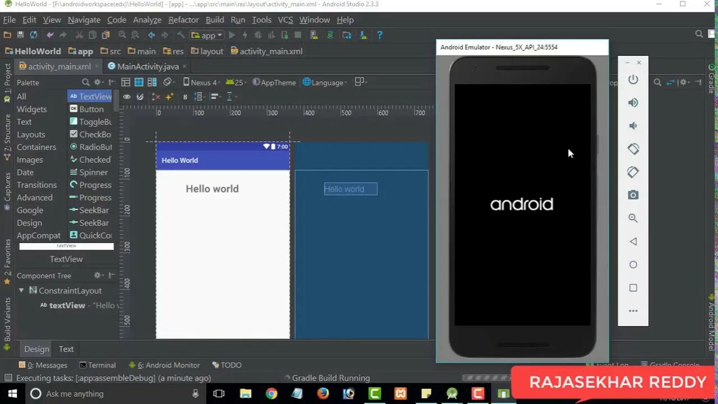
Task: Take emulator screenshot with camera icon
Action: [633, 195]
